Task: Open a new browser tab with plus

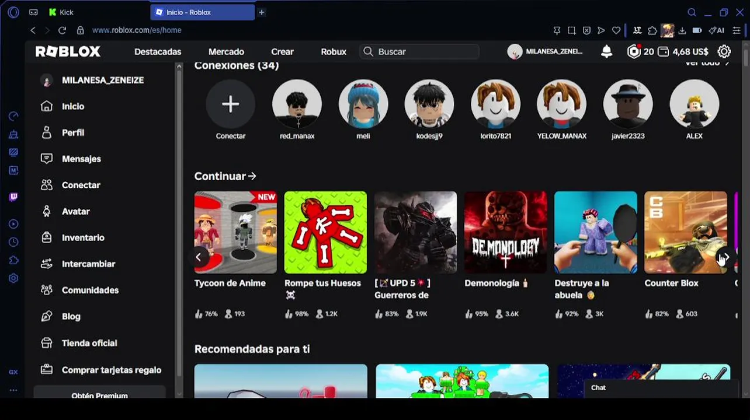Action: pyautogui.click(x=262, y=12)
